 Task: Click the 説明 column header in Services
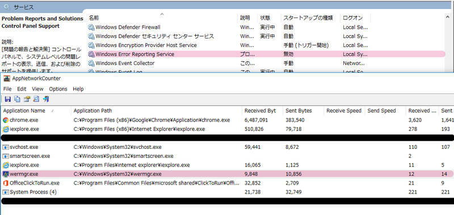coord(247,18)
